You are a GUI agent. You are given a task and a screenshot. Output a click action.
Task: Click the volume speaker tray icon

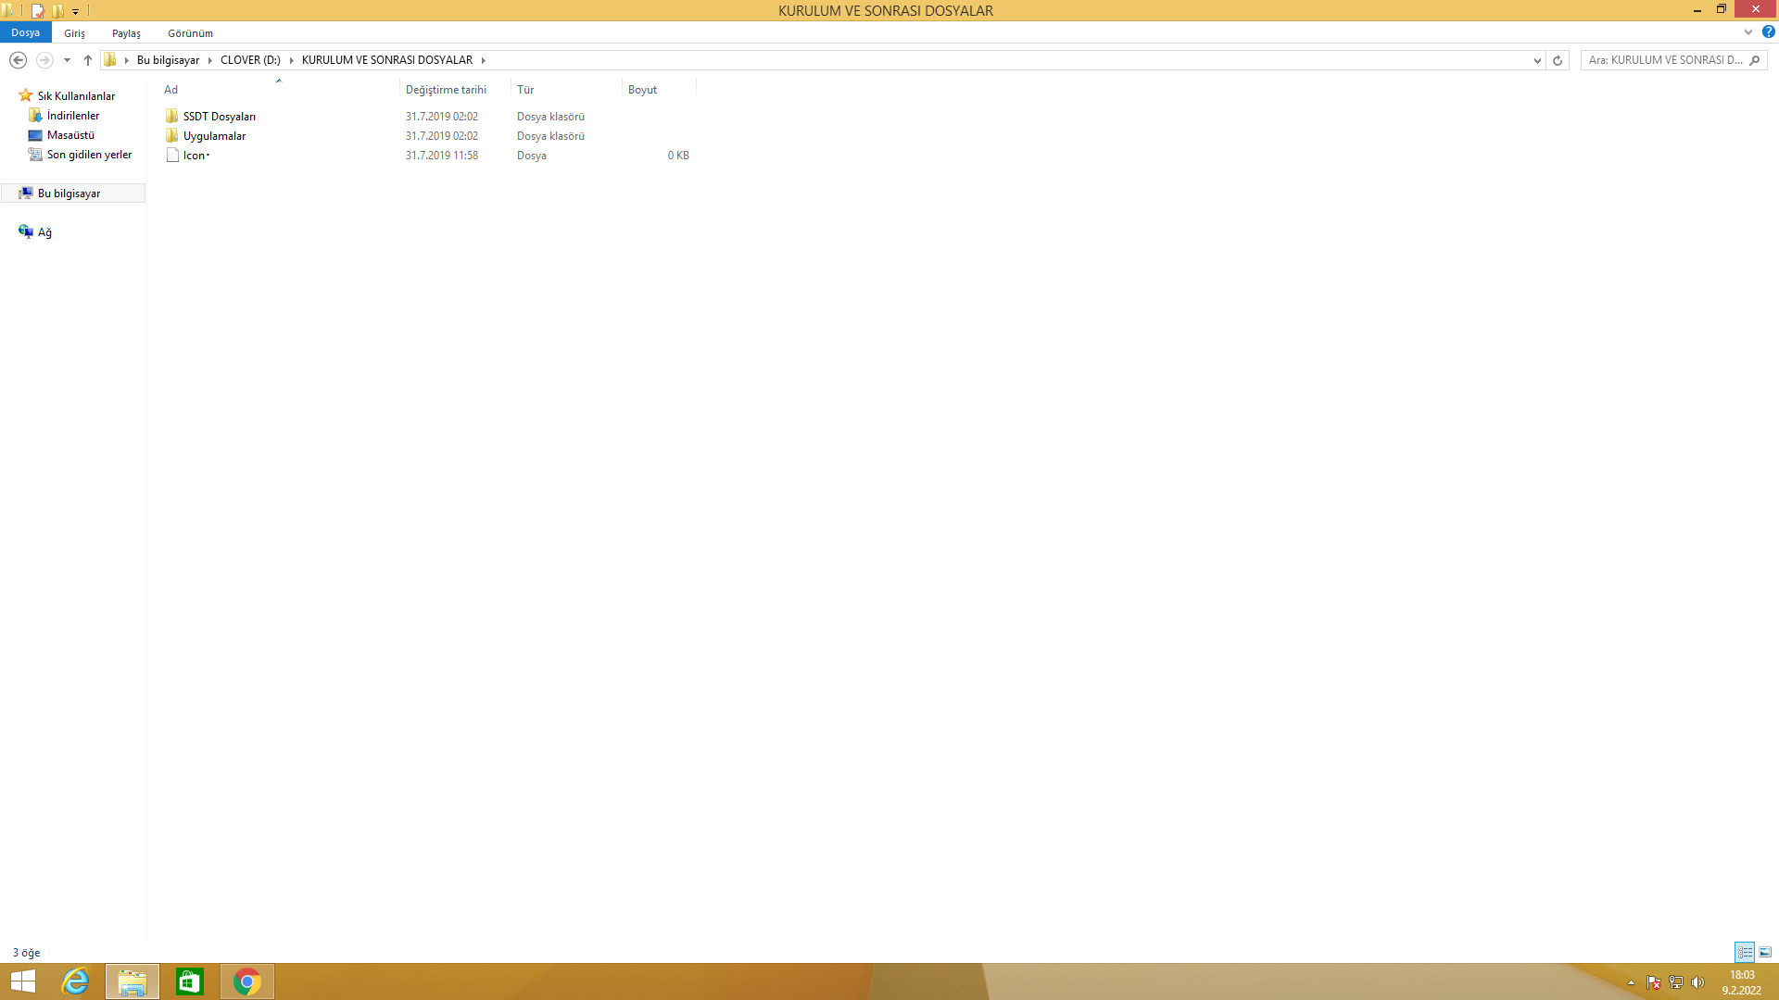1697,982
